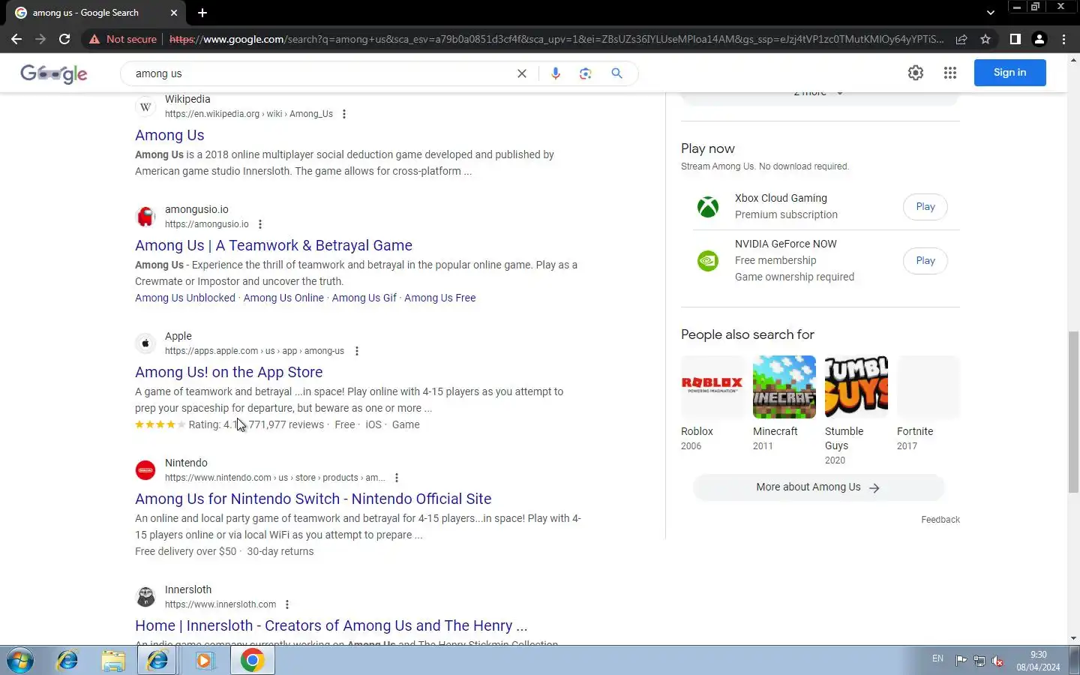
Task: Open Among Us Online sitelink
Action: coord(283,298)
